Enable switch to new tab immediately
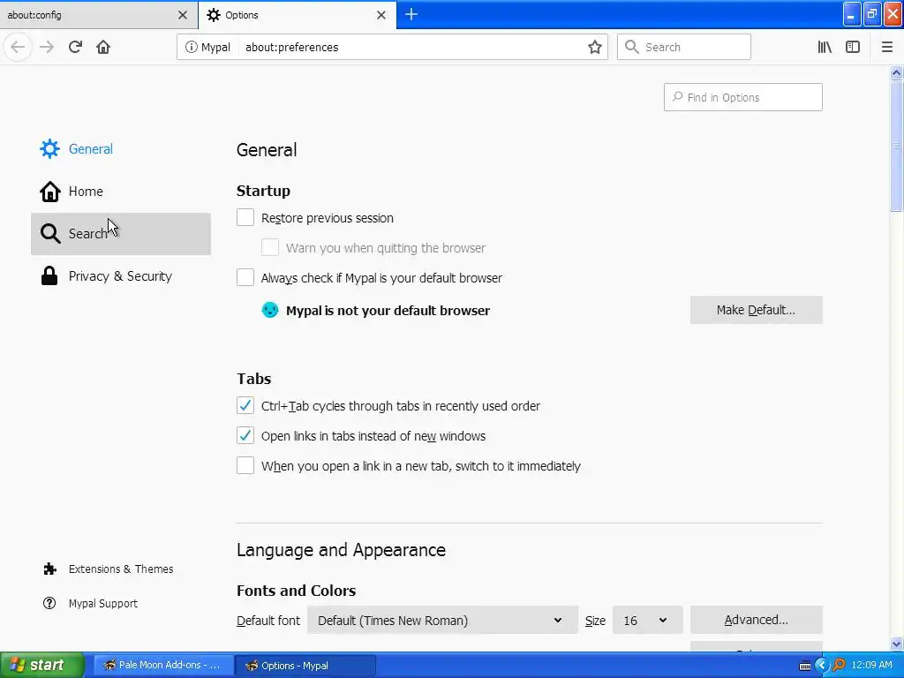Viewport: 904px width, 678px height. pyautogui.click(x=245, y=465)
